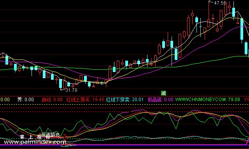Image resolution: width=249 pixels, height=149 pixels.
Task: Select the 31.78 low price label
Action: click(71, 90)
